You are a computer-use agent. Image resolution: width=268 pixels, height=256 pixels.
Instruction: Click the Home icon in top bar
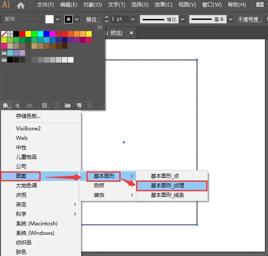tap(20, 5)
